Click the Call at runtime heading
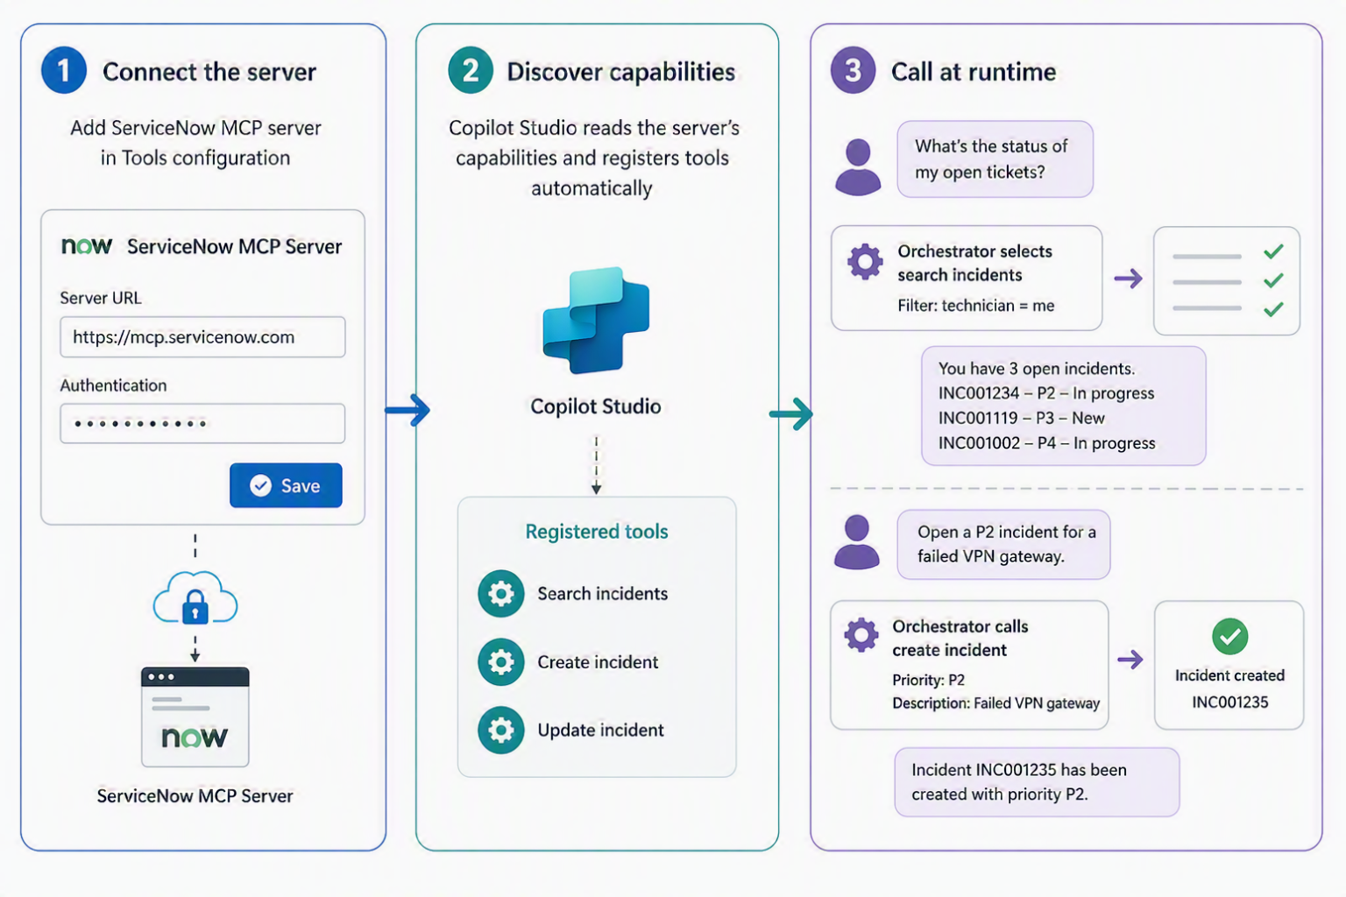Screen dimensions: 1346x897 pyautogui.click(x=974, y=72)
